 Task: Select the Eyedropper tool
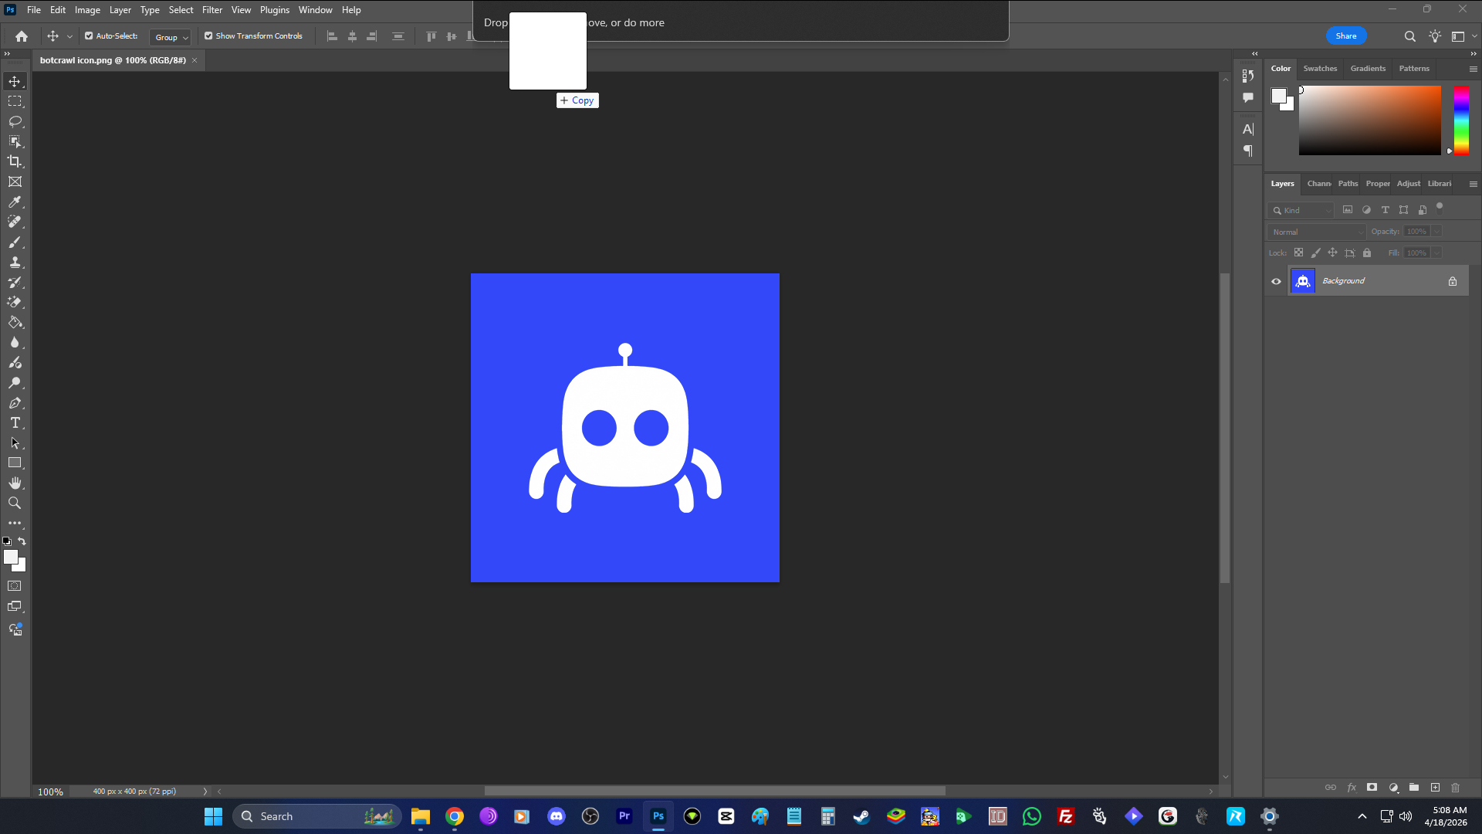click(15, 202)
